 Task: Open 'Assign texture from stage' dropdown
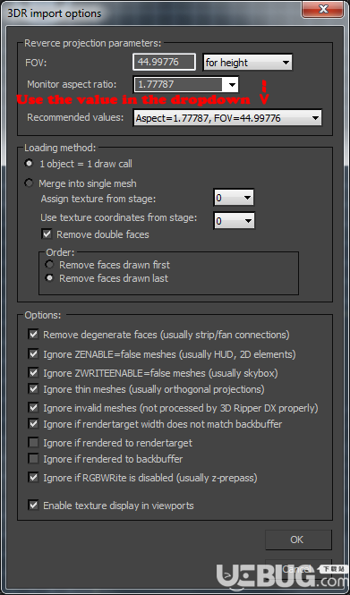coord(234,198)
